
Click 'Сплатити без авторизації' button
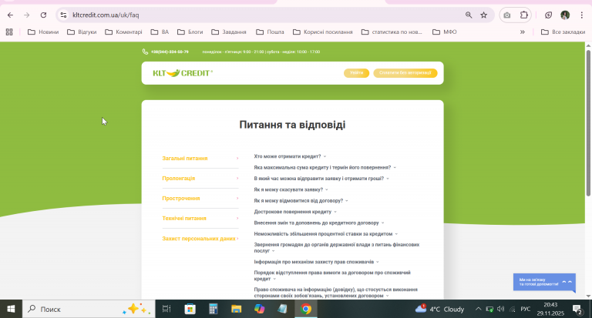pyautogui.click(x=405, y=73)
